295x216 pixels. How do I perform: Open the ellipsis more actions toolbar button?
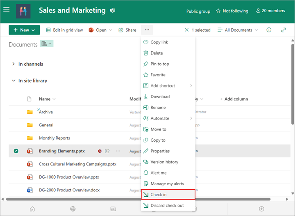pyautogui.click(x=147, y=30)
